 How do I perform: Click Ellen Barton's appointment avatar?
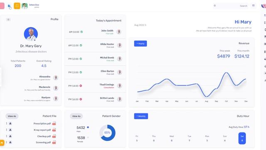point(119,72)
